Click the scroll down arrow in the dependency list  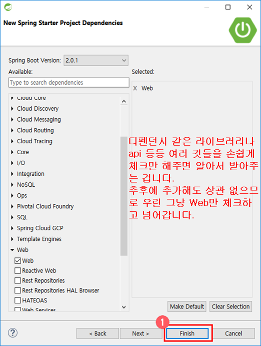point(124,307)
